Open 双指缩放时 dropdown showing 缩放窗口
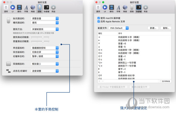The image size is (176, 115). (45, 64)
